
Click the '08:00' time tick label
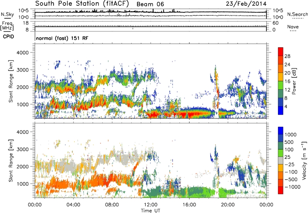[112, 205]
